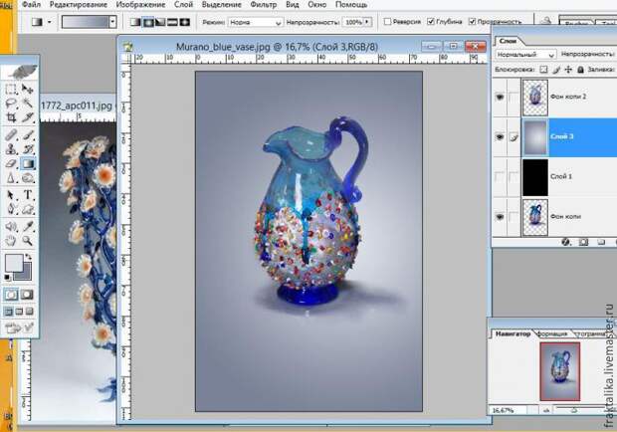Select the History Brush tool

pos(27,149)
